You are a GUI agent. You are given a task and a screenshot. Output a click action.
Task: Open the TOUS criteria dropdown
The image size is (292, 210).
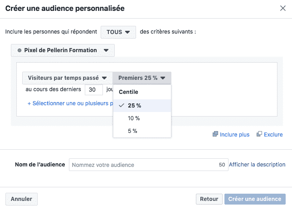tap(118, 32)
